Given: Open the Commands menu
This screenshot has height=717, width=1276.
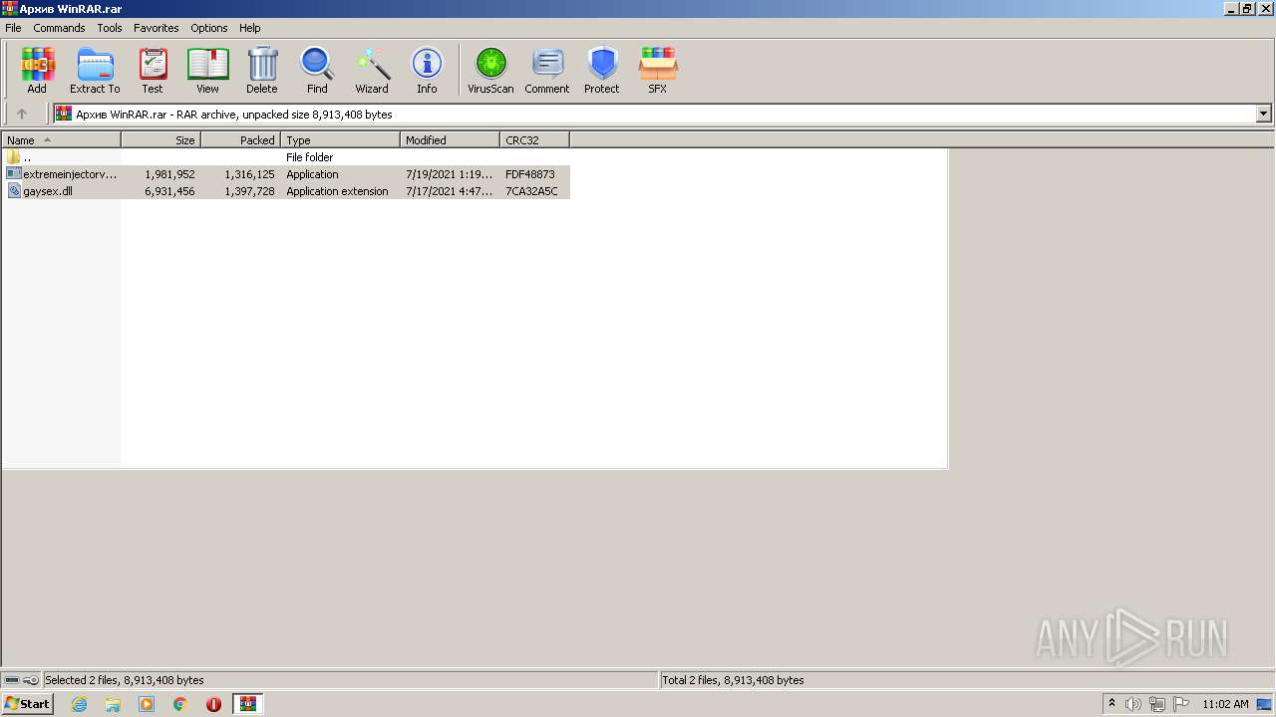Looking at the screenshot, I should [59, 28].
